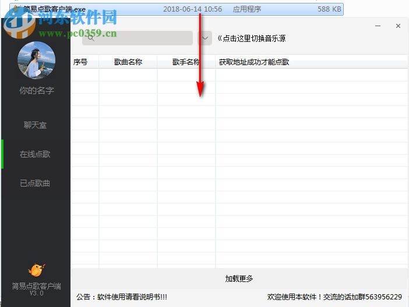Click the '588 KB' file size in Explorer
Viewport: 409px width, 307px height.
pyautogui.click(x=329, y=9)
